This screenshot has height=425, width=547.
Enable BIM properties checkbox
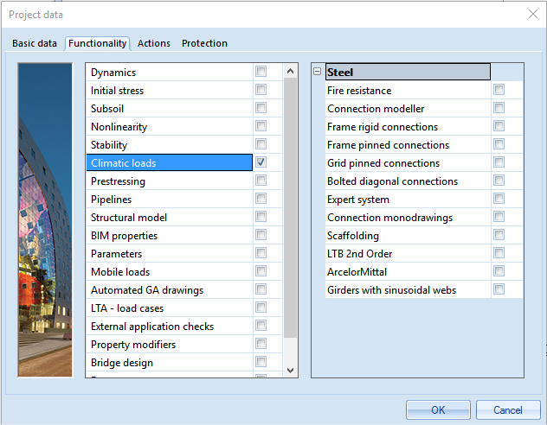tap(261, 235)
